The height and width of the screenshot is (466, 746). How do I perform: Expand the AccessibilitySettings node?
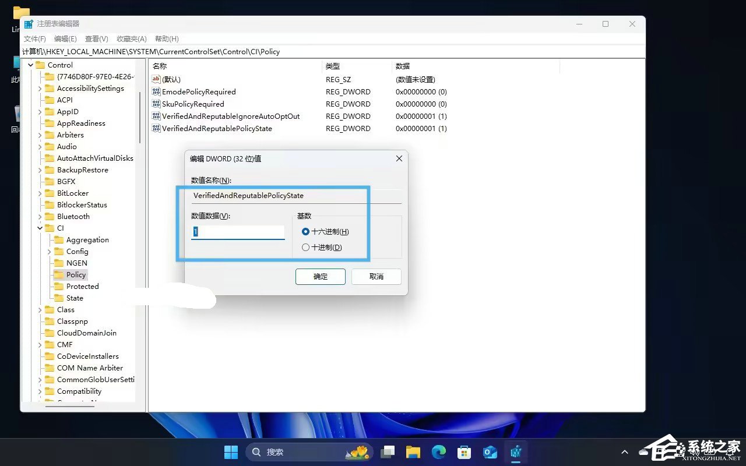[40, 89]
